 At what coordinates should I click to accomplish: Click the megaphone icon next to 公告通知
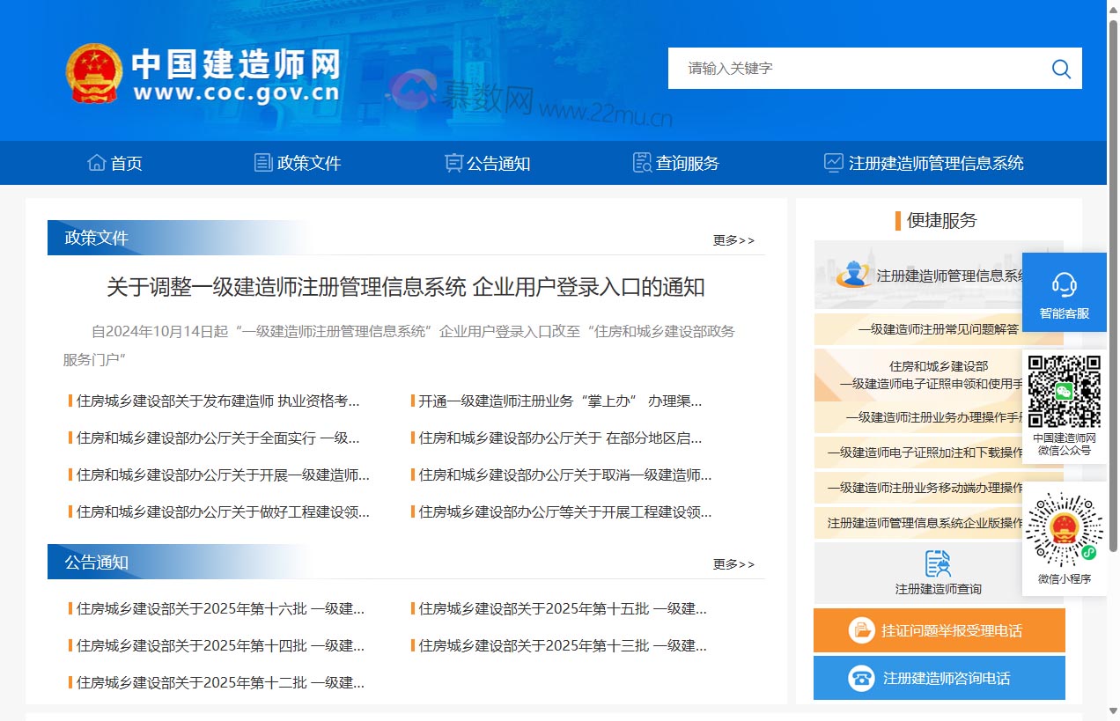tap(453, 161)
